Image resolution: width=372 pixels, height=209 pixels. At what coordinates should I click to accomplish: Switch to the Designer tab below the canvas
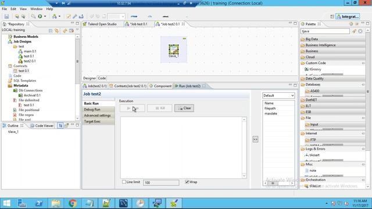[x=90, y=78]
